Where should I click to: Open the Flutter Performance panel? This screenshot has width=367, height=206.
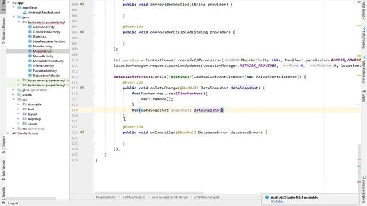(364, 69)
